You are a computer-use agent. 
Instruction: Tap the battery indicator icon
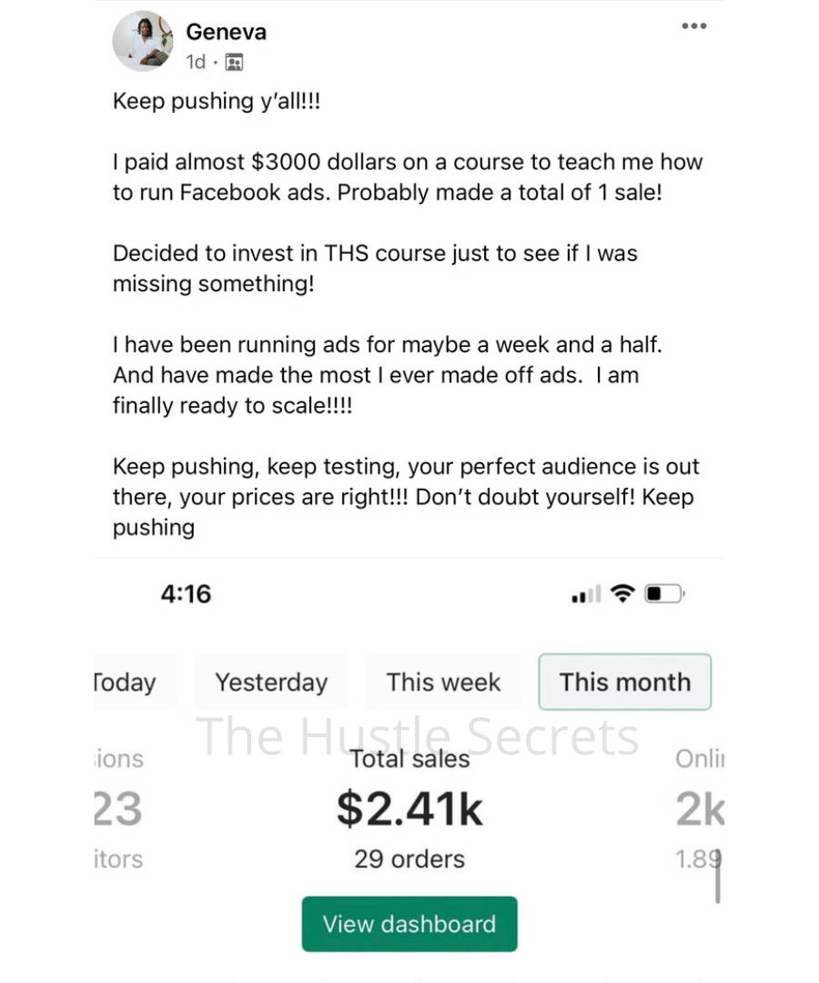[x=665, y=593]
